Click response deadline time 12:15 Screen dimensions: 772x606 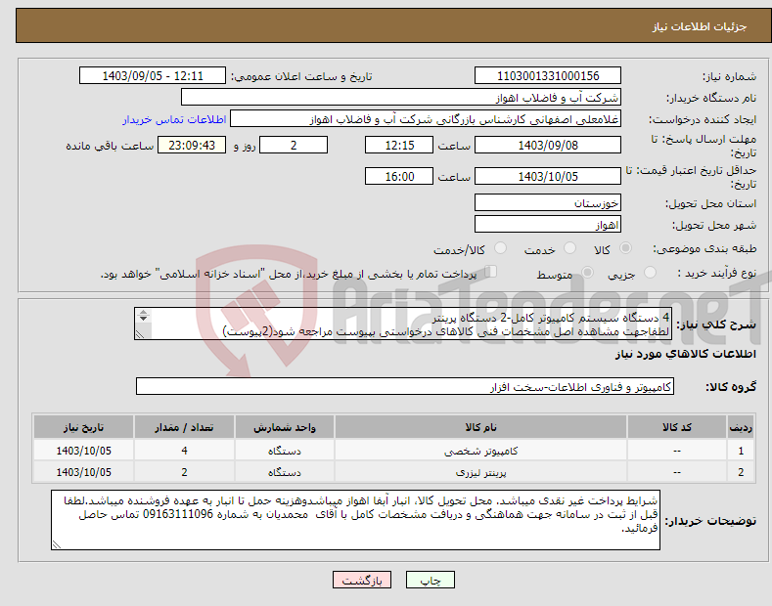pyautogui.click(x=399, y=145)
